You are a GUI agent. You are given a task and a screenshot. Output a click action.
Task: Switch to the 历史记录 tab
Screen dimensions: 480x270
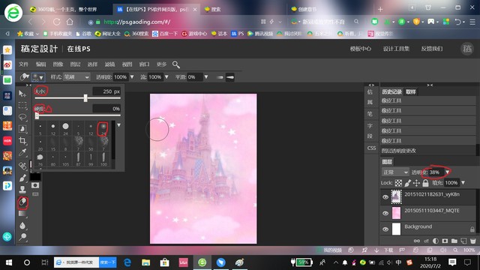point(391,91)
